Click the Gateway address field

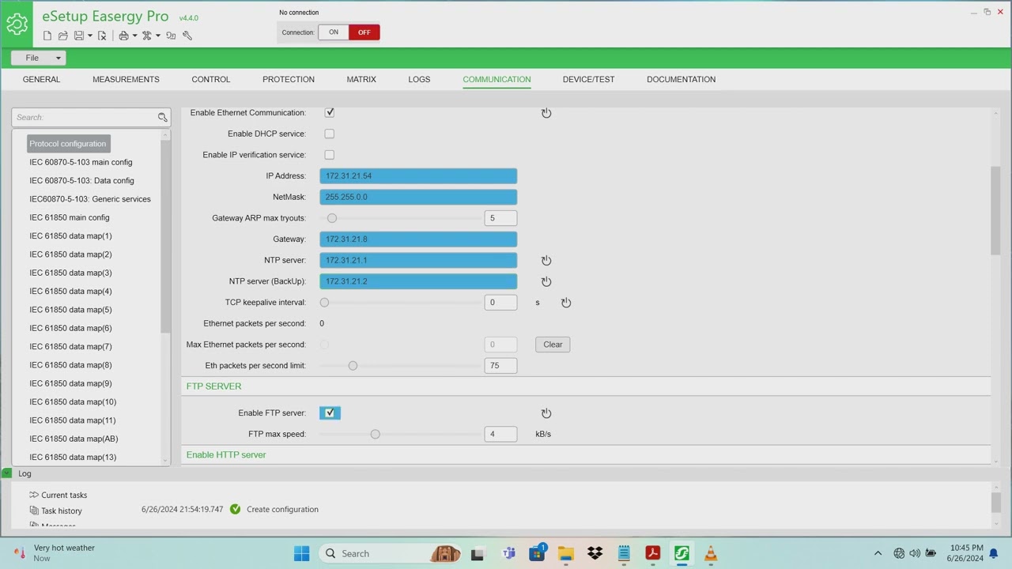tap(418, 239)
